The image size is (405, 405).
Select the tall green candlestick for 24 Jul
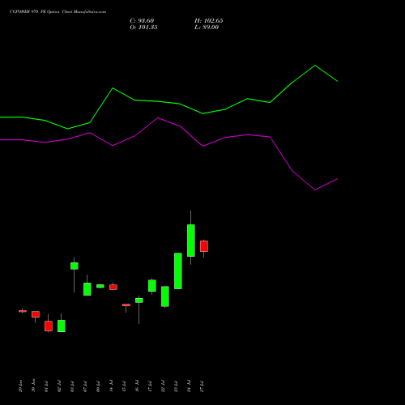(x=191, y=241)
